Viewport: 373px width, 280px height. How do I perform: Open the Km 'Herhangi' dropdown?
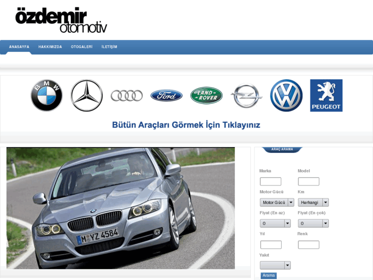[313, 202]
